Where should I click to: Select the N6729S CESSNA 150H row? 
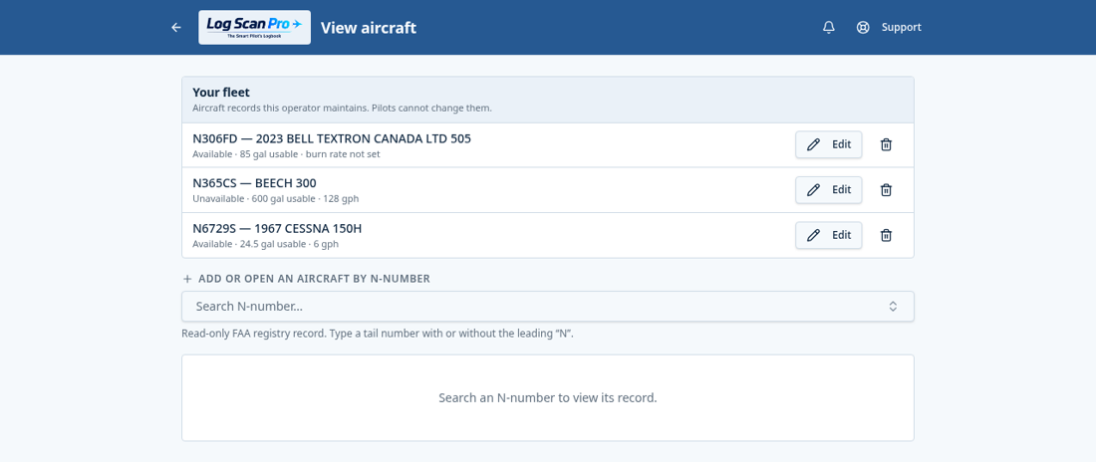[x=547, y=235]
